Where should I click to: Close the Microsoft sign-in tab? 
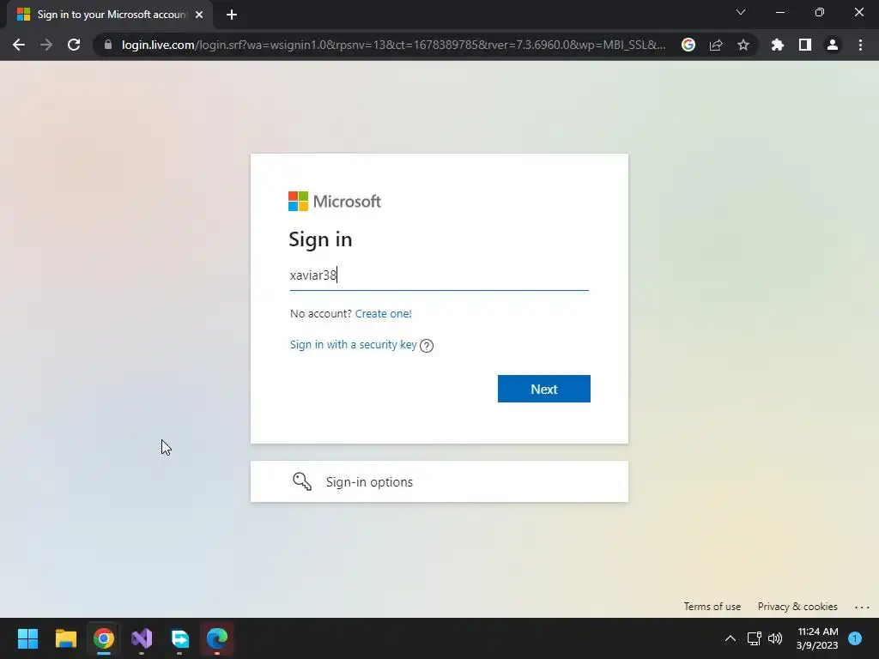pyautogui.click(x=199, y=15)
